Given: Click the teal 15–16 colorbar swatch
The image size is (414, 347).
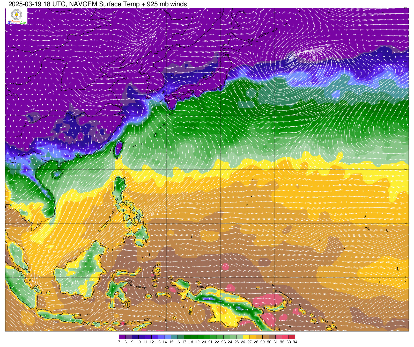Looking at the screenshot, I should [174, 337].
